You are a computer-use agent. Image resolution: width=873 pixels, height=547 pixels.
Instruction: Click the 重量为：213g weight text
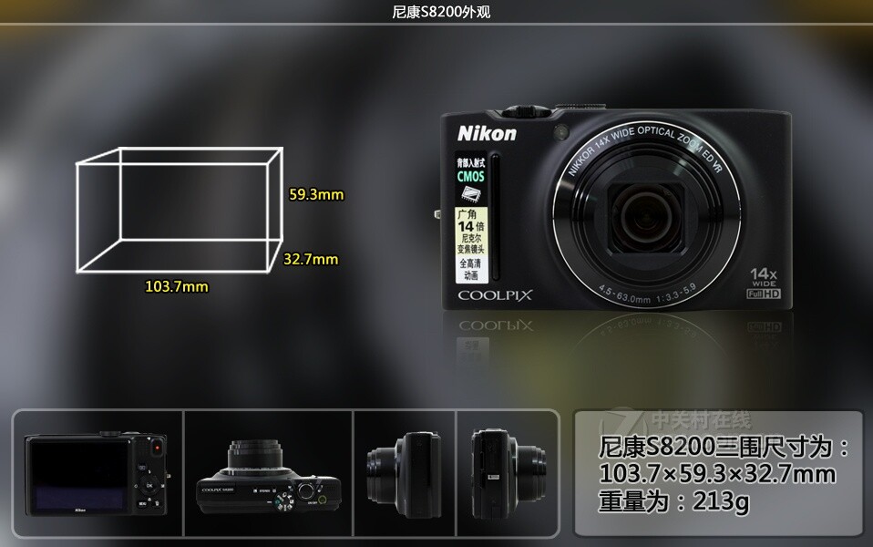[673, 501]
